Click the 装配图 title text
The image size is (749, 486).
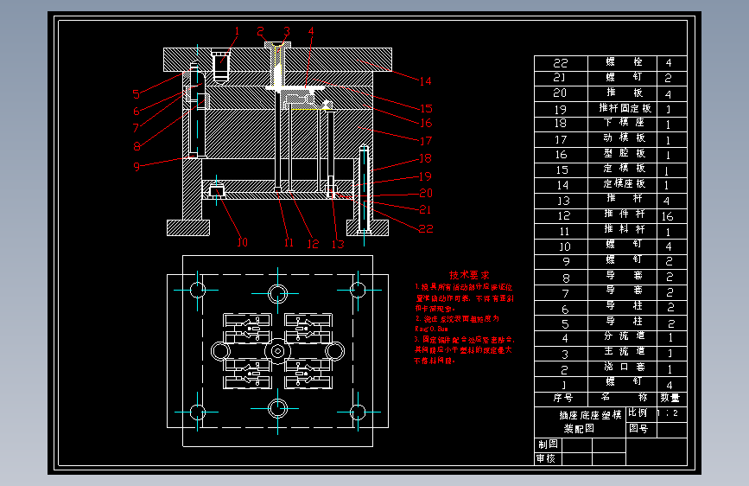(x=579, y=429)
